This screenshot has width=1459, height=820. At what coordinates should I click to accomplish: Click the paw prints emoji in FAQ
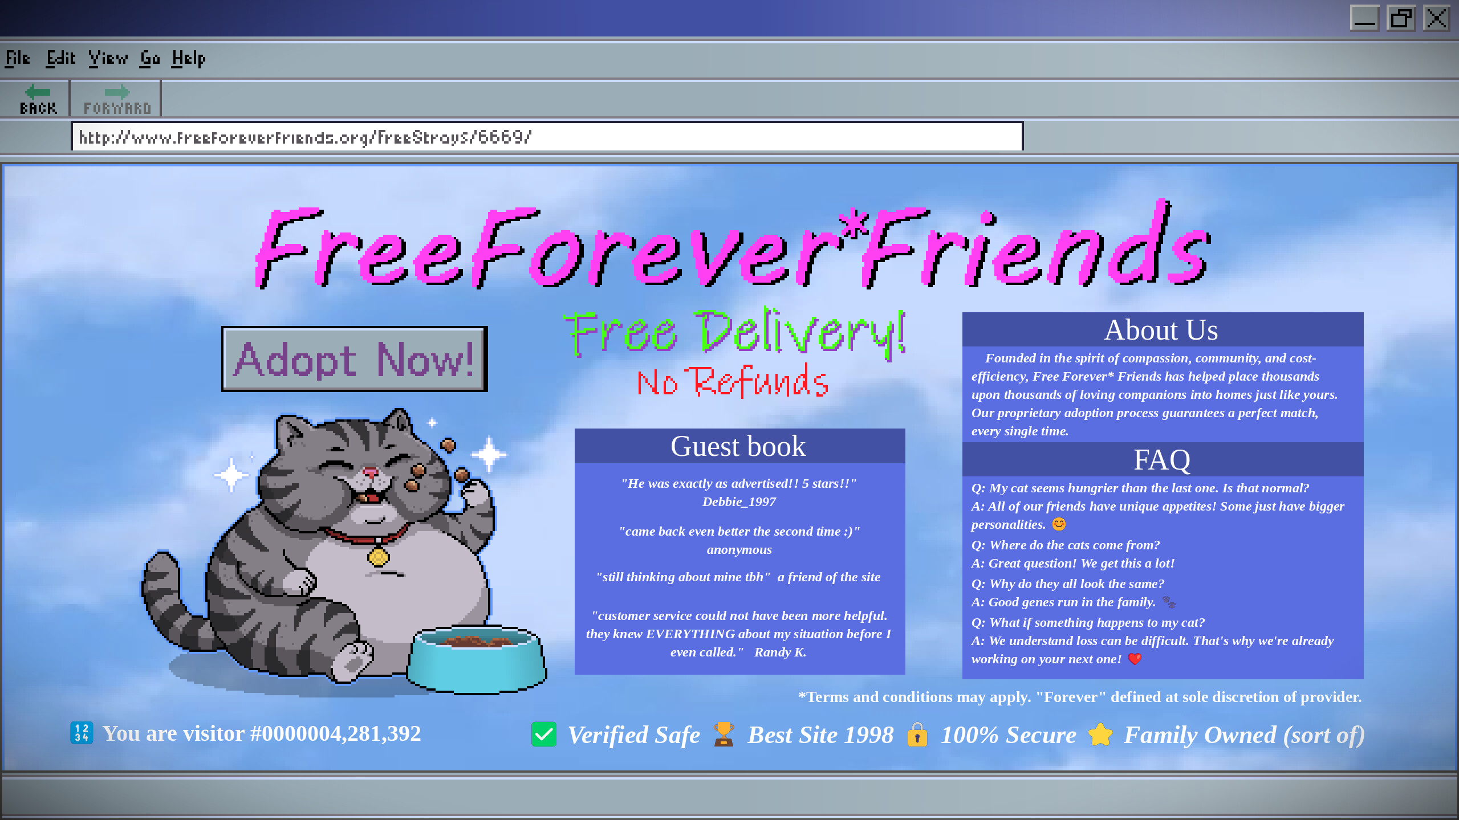1168,602
